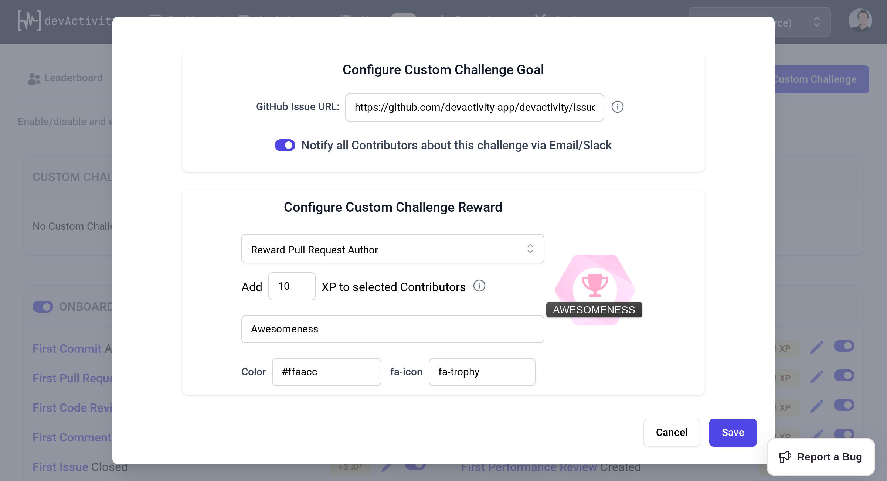
Task: Click the Color field showing #ffaacc
Action: click(x=326, y=372)
